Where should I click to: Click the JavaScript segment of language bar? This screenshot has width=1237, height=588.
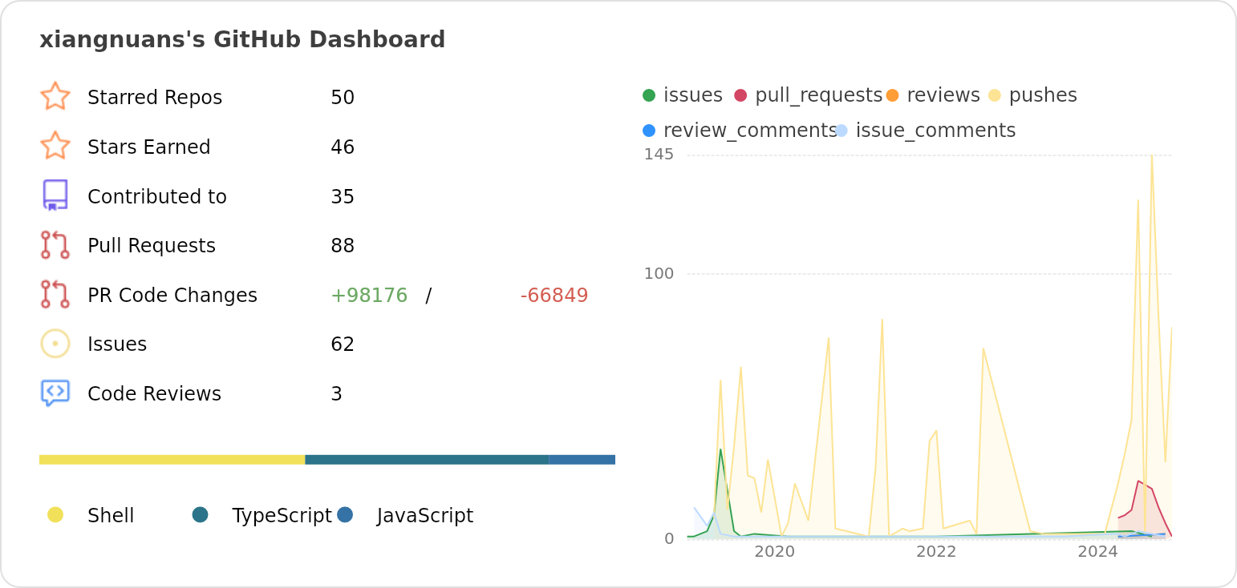[x=582, y=460]
